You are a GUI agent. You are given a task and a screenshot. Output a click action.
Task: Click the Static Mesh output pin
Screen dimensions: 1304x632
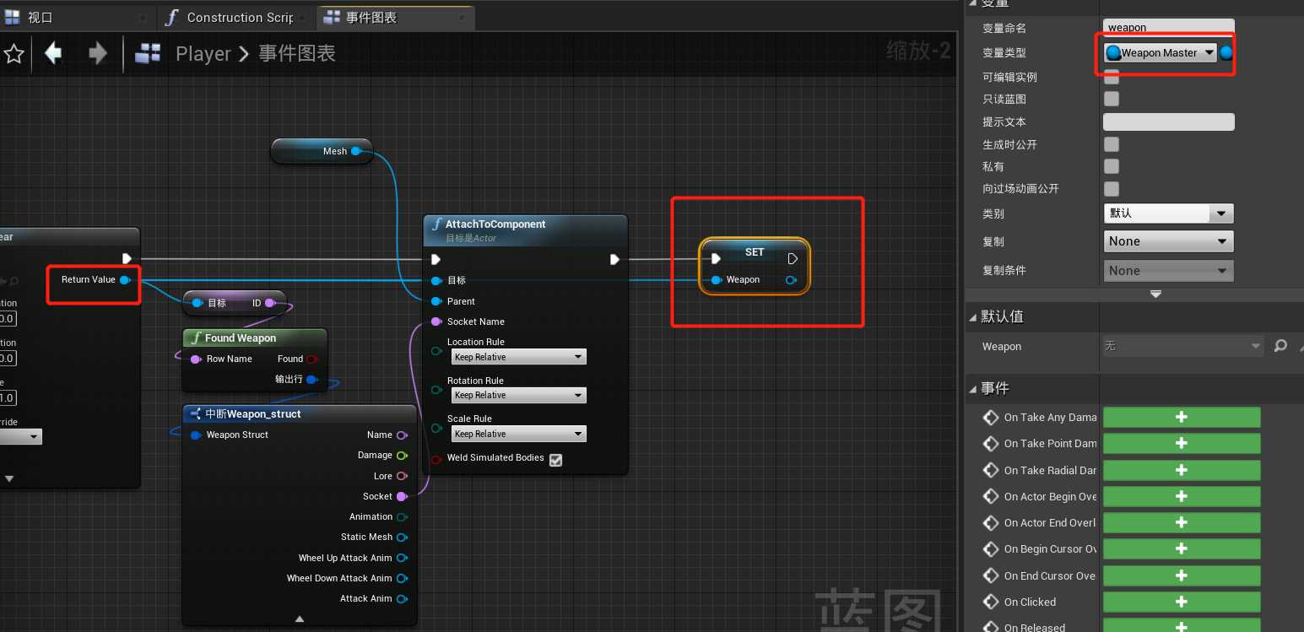(x=402, y=537)
